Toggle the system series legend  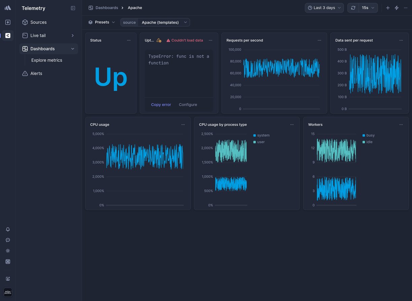coord(262,135)
